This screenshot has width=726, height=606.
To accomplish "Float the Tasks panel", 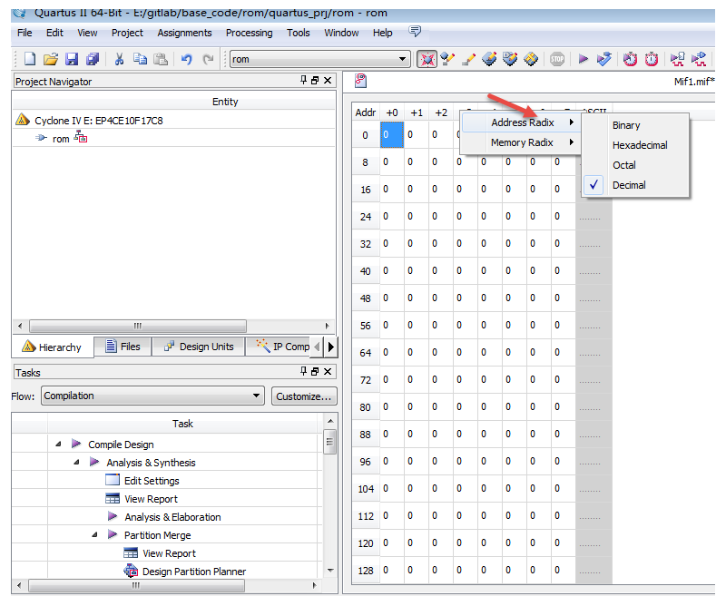I will pos(315,371).
